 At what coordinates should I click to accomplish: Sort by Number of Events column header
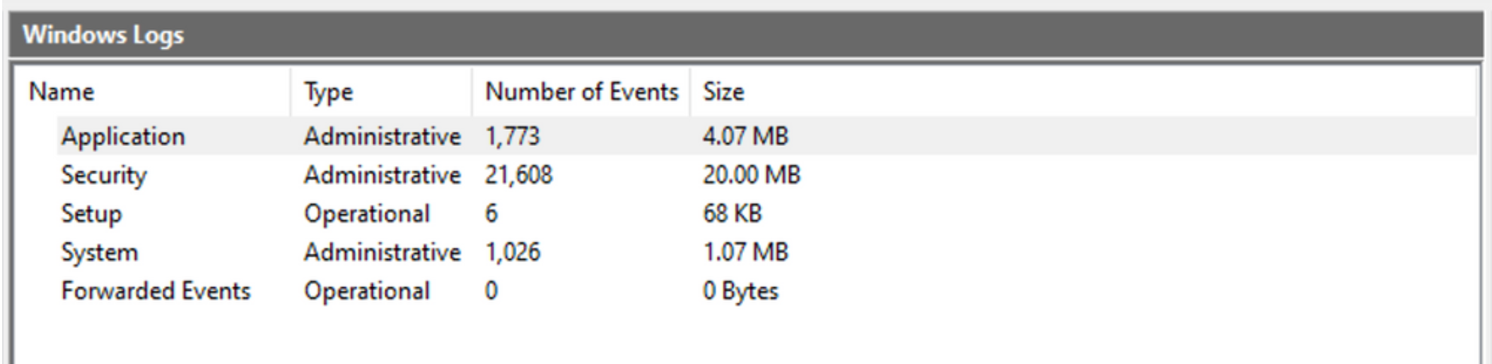click(581, 92)
